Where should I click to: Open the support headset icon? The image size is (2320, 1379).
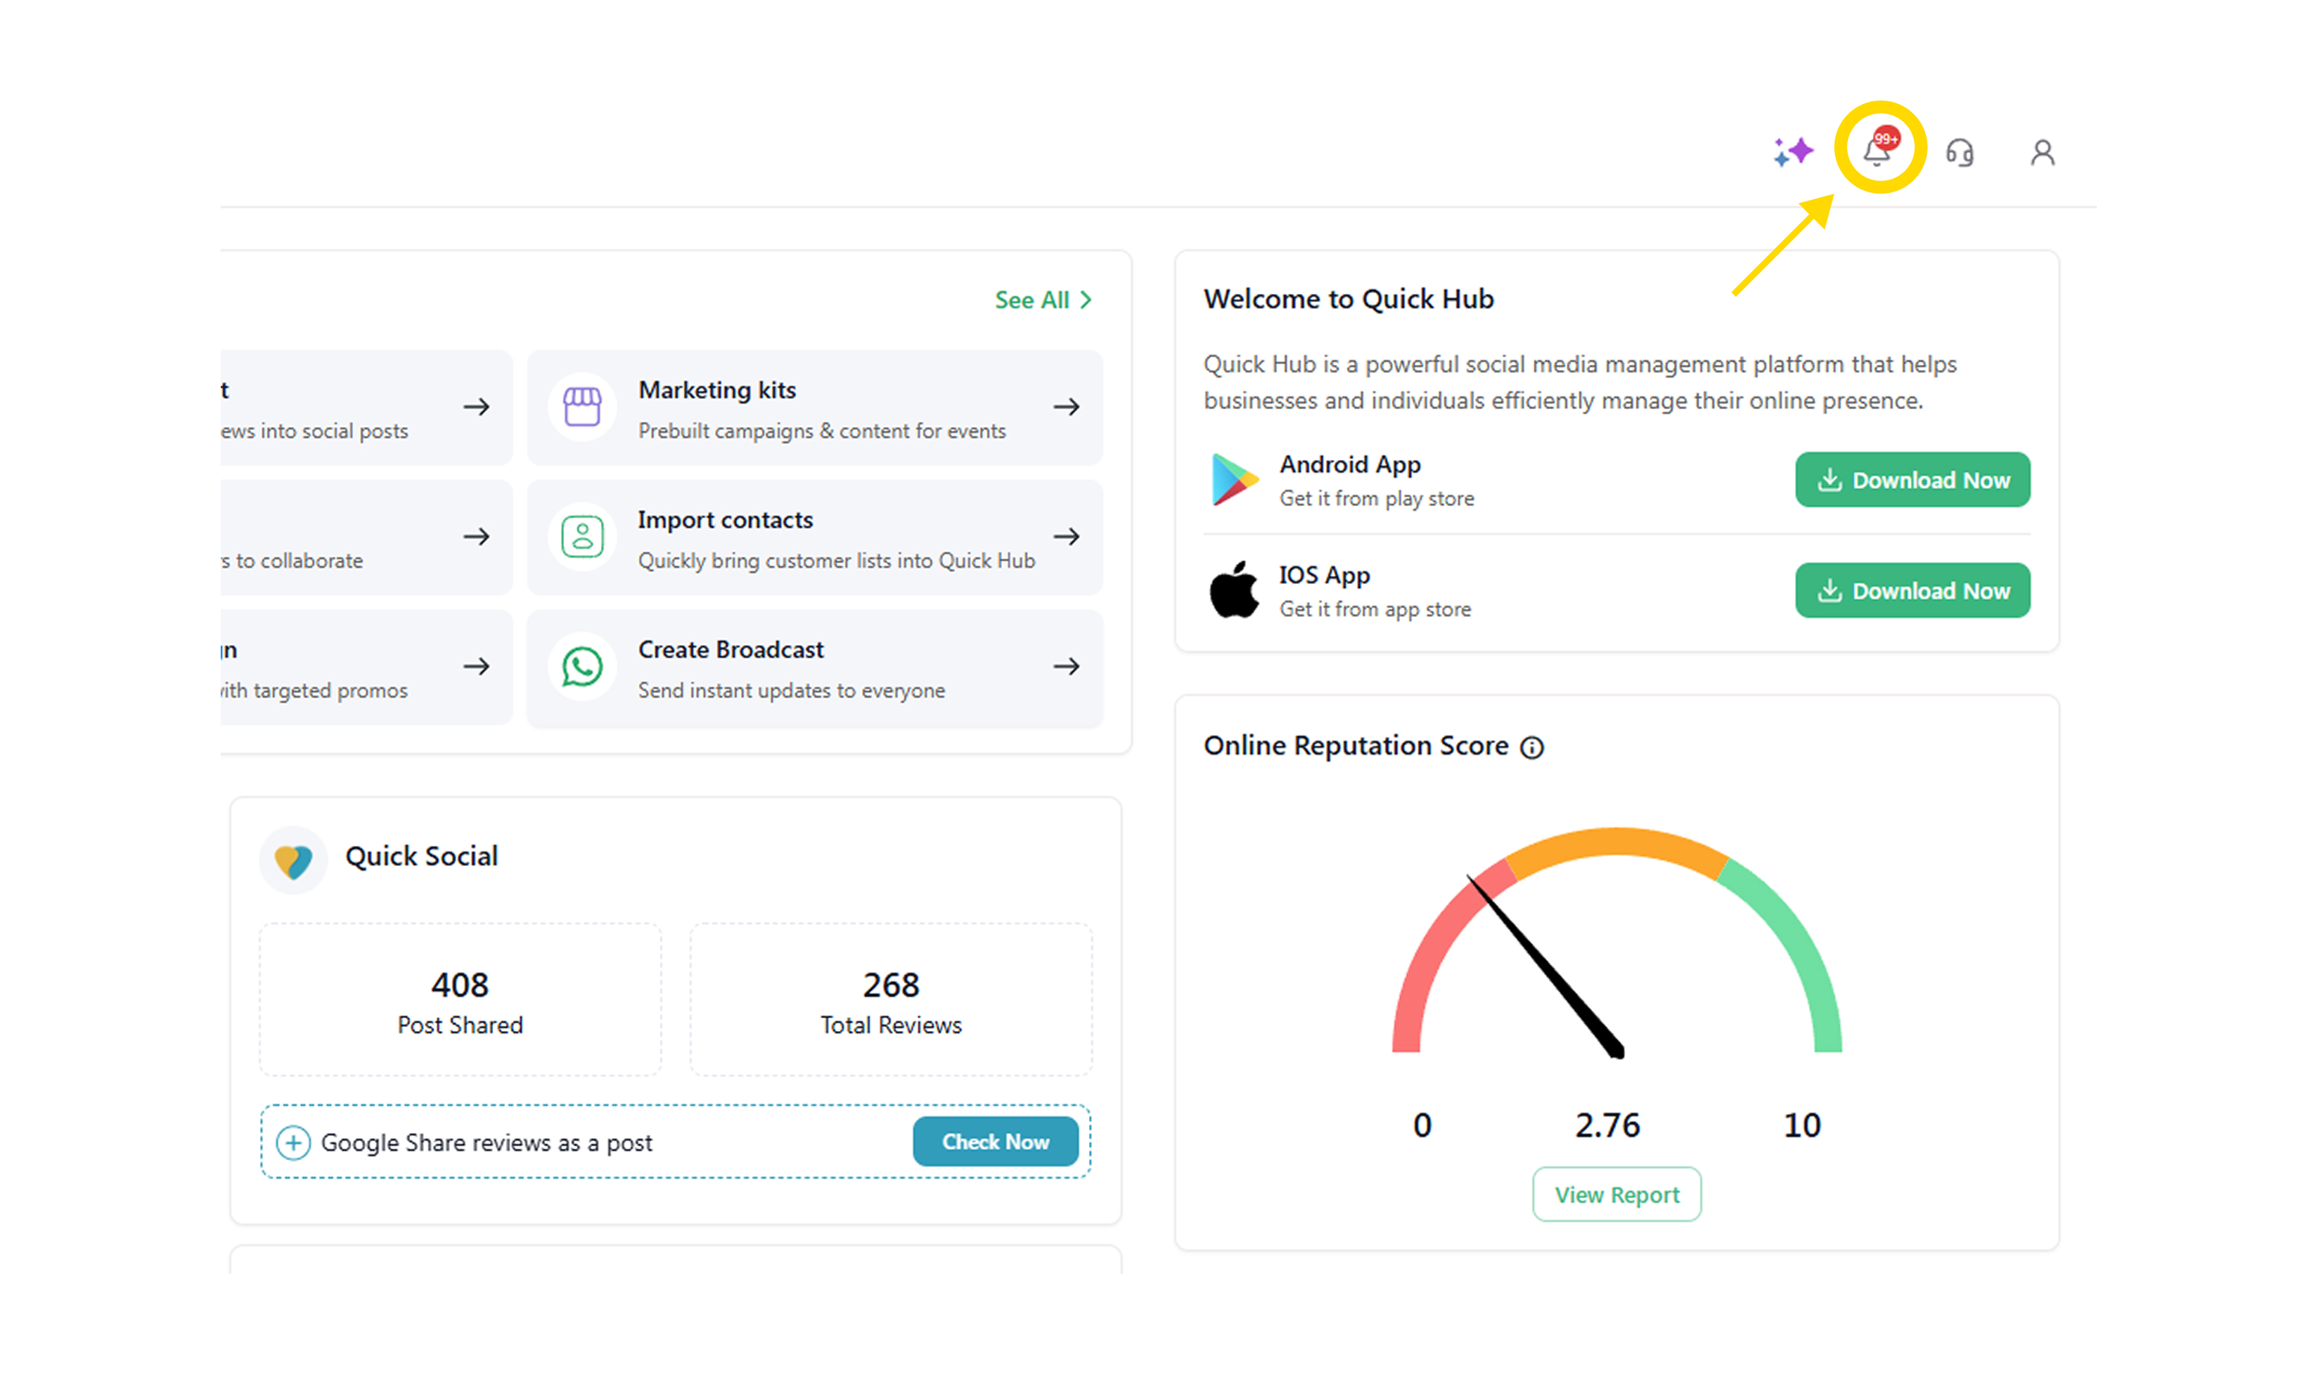(1959, 152)
